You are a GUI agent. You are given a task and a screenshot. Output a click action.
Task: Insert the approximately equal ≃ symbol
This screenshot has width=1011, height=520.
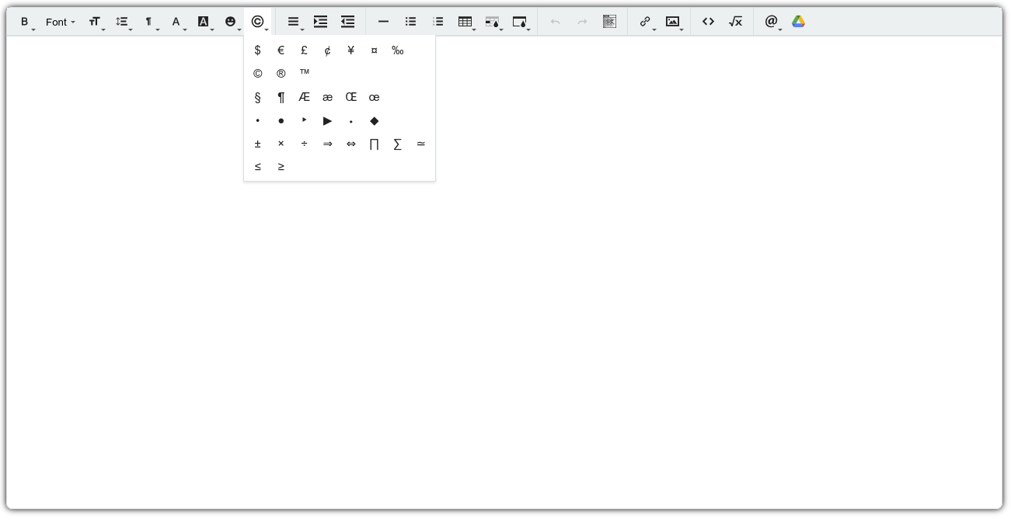[421, 144]
